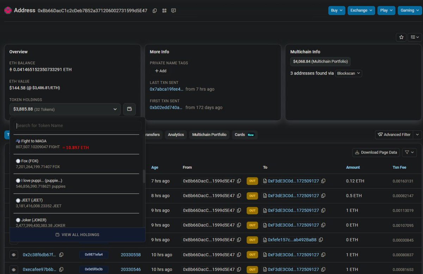Click method badge 0x0d5f0e3b
Viewport: 423px width, 274px height.
[94, 270]
